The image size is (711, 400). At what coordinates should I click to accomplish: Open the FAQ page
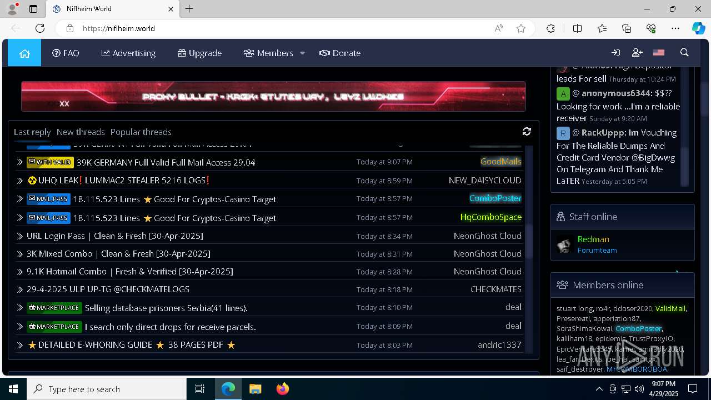66,53
